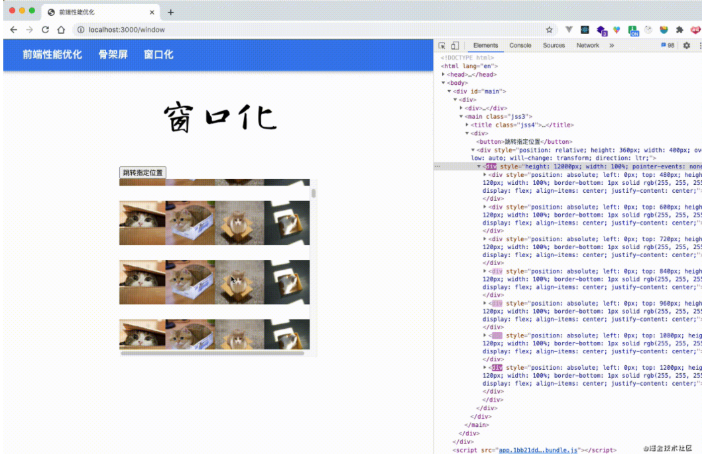Click the Vue devtools extension icon
710x454 pixels.
(x=569, y=30)
